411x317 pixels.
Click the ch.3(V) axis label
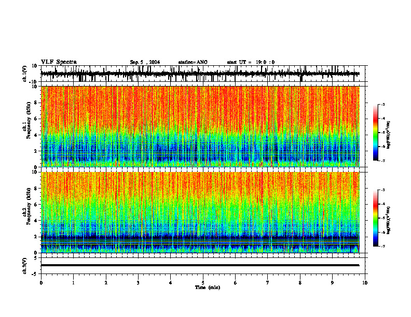tap(25, 266)
